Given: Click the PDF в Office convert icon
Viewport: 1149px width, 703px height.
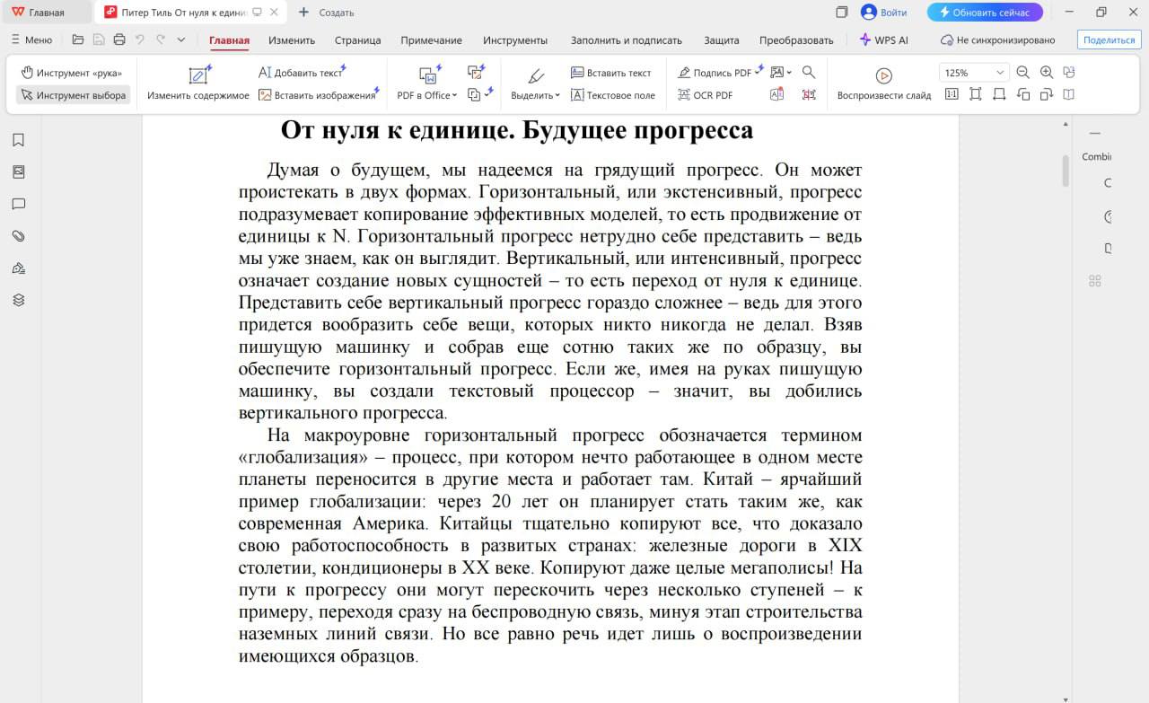Looking at the screenshot, I should pyautogui.click(x=428, y=75).
